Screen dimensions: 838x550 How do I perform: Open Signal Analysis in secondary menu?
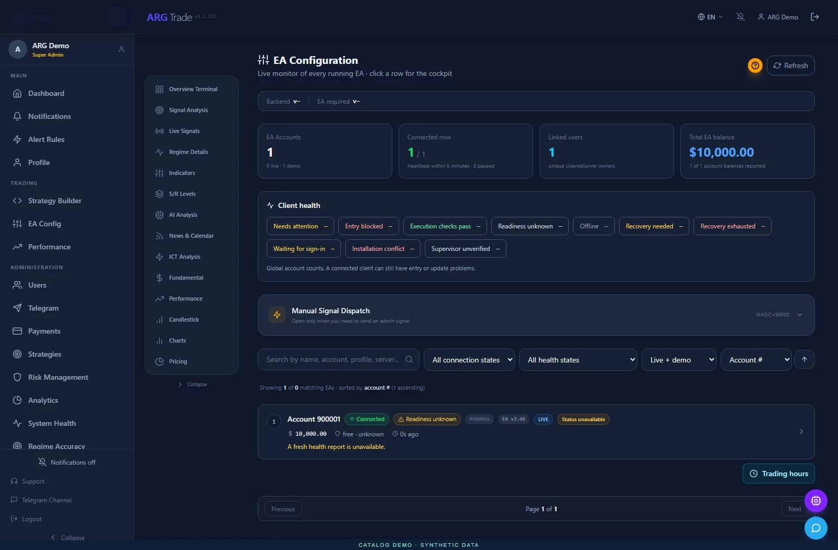191,110
